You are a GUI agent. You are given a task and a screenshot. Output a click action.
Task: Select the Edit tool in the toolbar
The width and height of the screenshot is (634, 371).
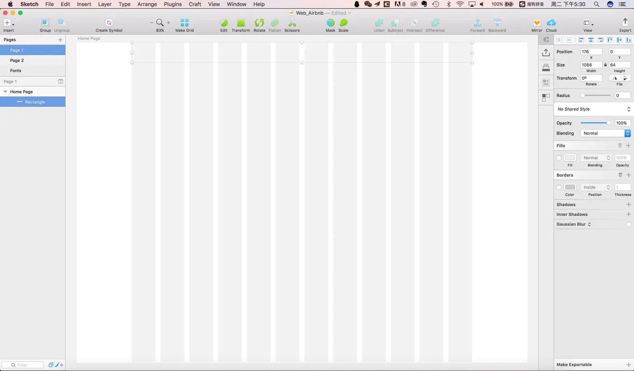(224, 23)
